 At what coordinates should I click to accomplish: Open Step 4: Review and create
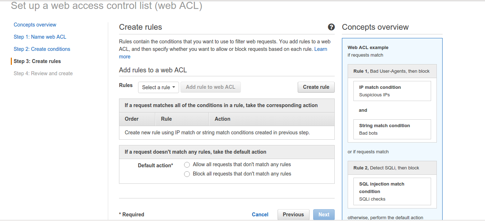[43, 73]
